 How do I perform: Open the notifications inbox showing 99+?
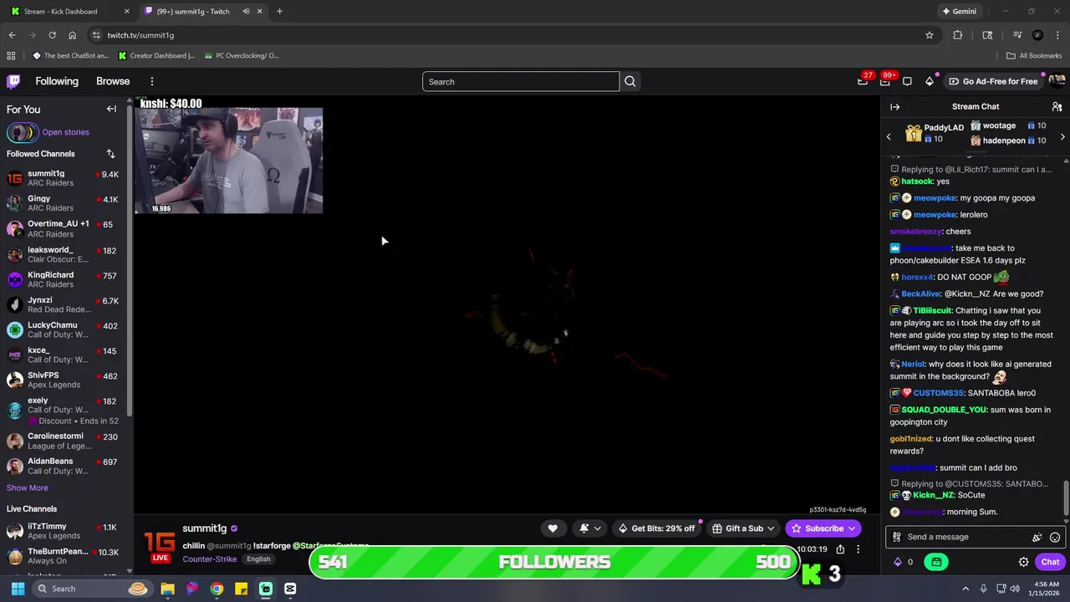coord(885,81)
